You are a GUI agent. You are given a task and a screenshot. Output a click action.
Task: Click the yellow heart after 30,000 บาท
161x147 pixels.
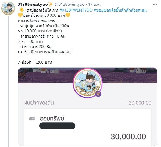point(68,15)
